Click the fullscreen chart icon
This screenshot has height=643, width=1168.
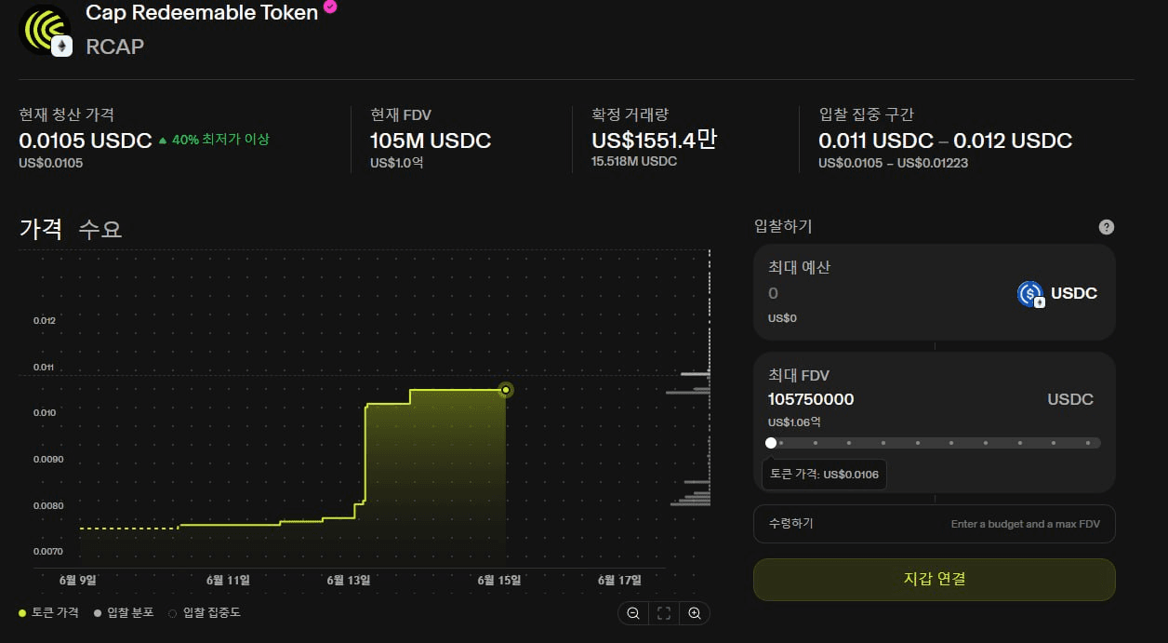point(664,612)
